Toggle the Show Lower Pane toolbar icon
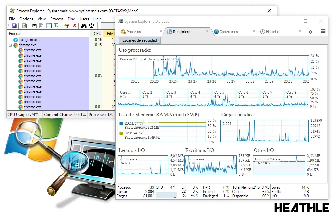The width and height of the screenshot is (332, 213). [49, 26]
